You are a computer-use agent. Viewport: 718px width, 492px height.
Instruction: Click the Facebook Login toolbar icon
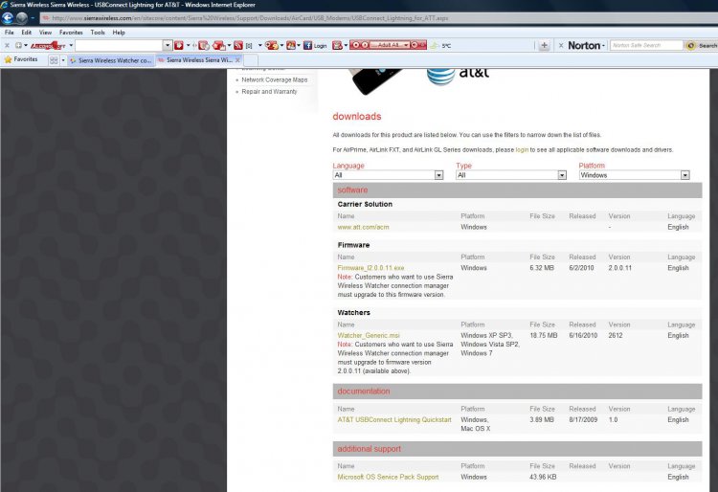coord(316,45)
